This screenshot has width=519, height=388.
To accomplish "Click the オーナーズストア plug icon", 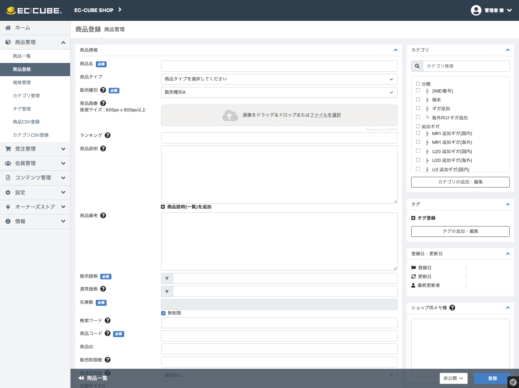I will (x=8, y=207).
